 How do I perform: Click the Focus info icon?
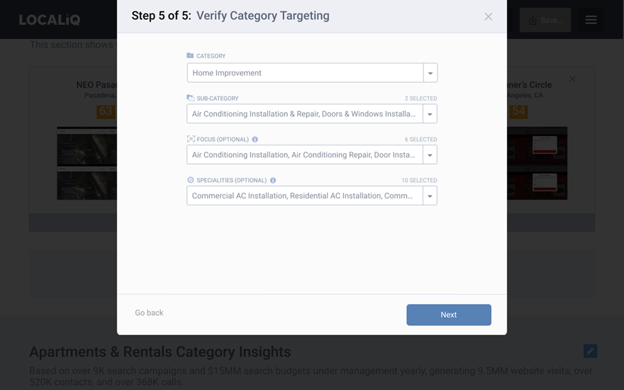click(255, 139)
